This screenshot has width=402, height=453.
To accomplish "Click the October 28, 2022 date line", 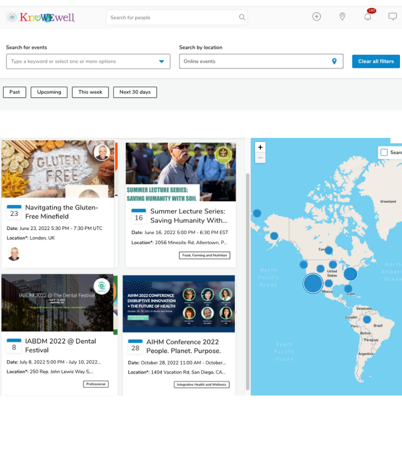I will point(177,362).
